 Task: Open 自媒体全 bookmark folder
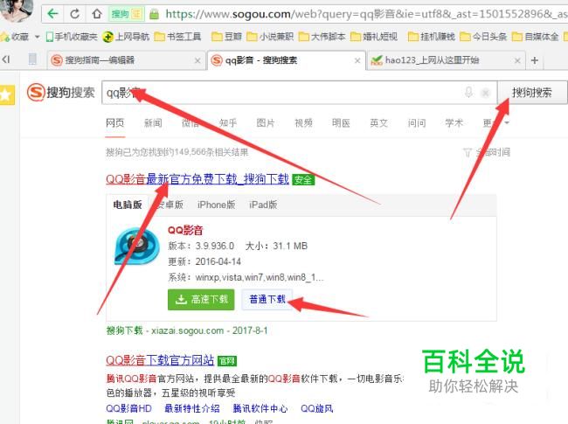pyautogui.click(x=535, y=37)
